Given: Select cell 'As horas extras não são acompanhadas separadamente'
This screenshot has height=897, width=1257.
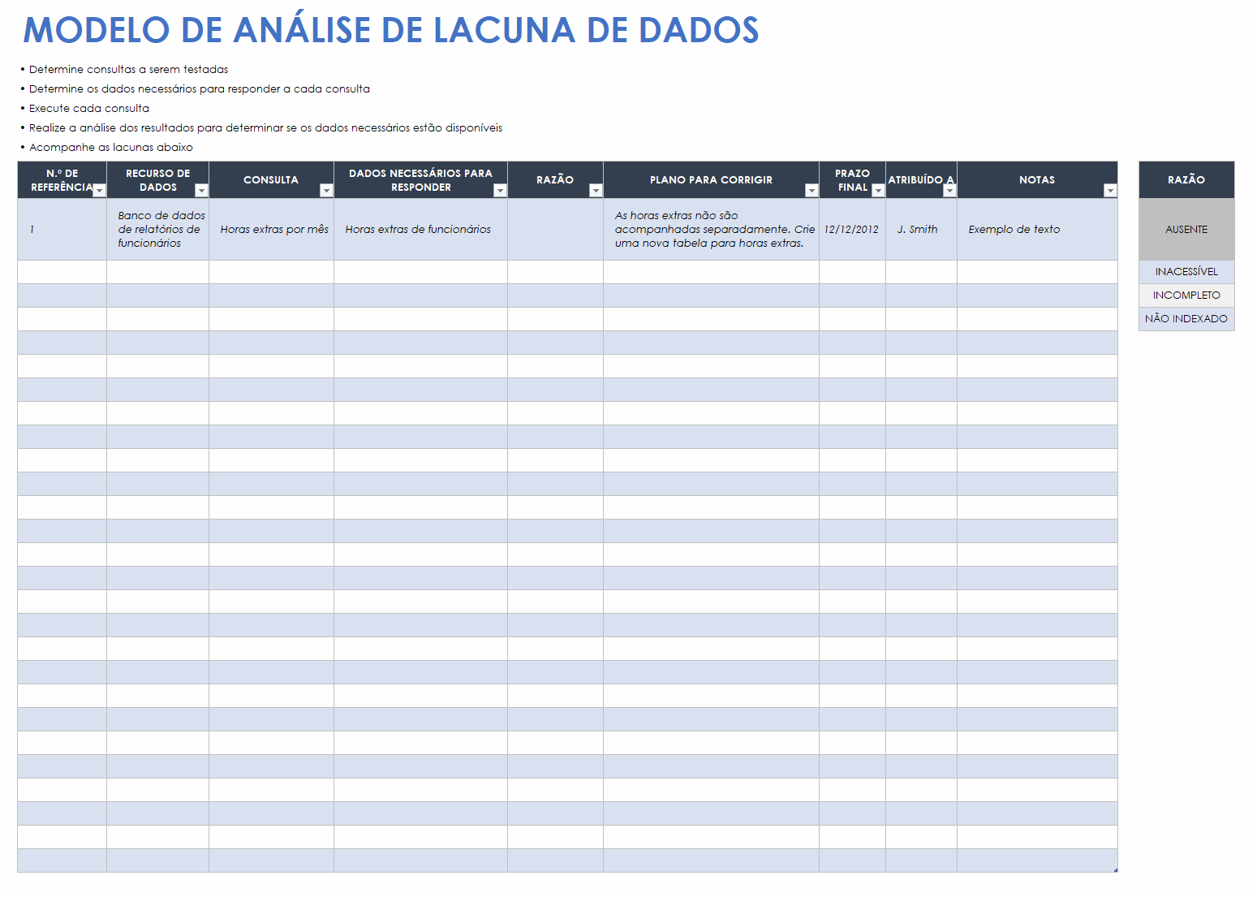Looking at the screenshot, I should point(712,230).
